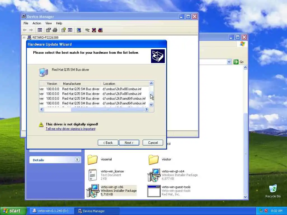
Task: Toggle the Show/Hide Action Pane toolbar icon
Action: pyautogui.click(x=70, y=30)
